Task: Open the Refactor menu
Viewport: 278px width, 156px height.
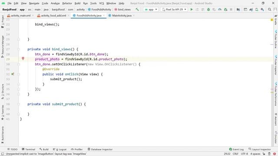Action: coord(67,3)
